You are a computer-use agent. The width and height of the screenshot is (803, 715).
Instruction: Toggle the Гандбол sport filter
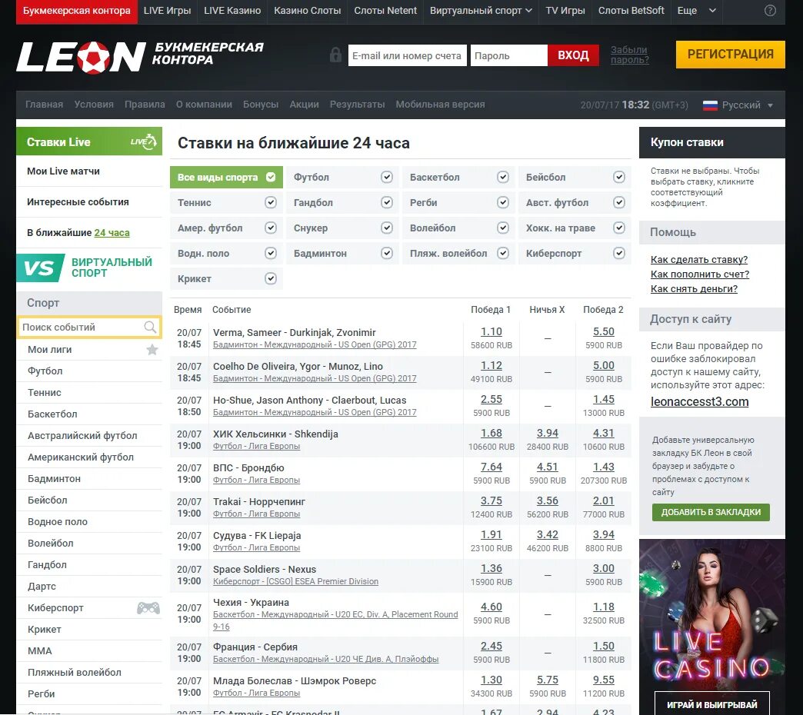point(342,203)
